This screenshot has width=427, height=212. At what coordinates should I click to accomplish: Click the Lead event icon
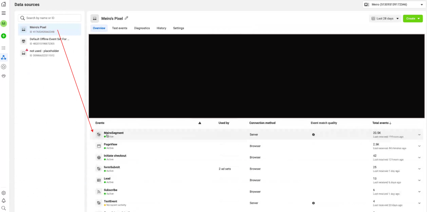tap(99, 180)
